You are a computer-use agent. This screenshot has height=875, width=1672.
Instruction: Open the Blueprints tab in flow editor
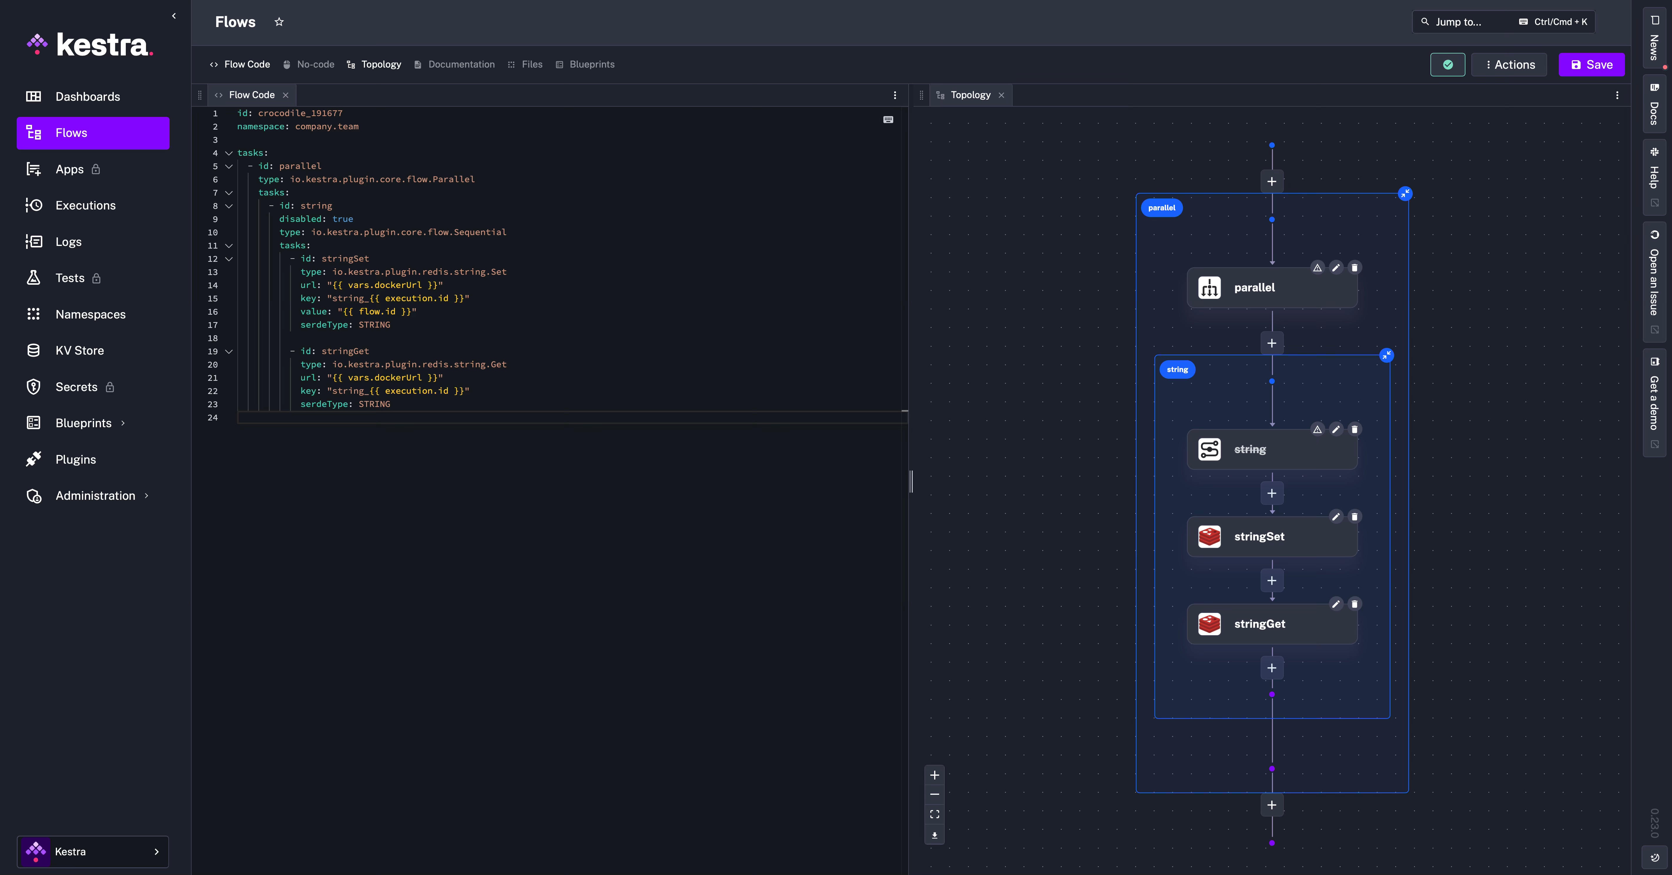[585, 64]
